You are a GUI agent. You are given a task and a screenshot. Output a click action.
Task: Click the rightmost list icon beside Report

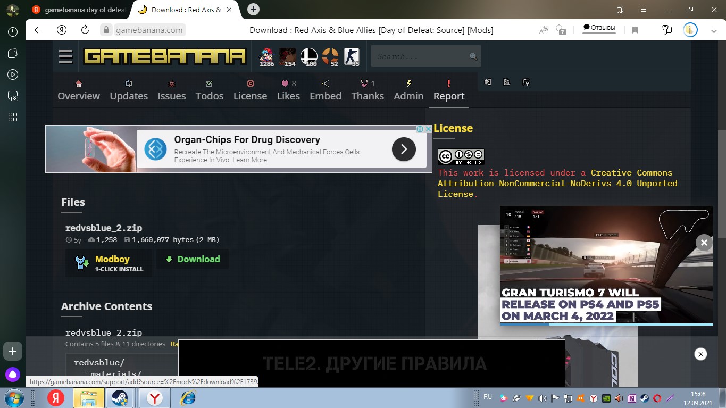526,82
